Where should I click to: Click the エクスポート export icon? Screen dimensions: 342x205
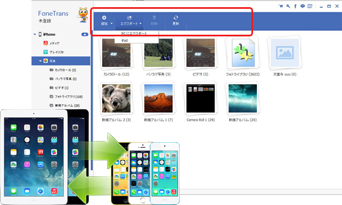tap(129, 18)
